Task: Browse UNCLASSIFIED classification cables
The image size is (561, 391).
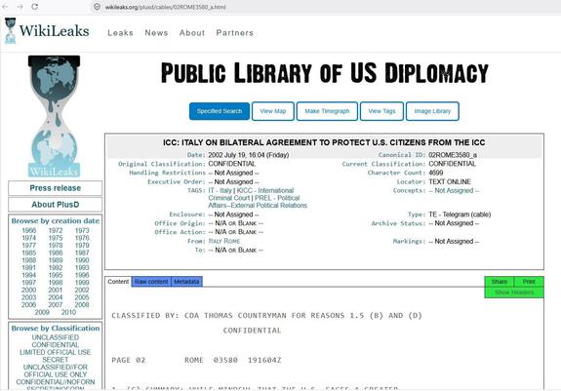Action: 56,337
